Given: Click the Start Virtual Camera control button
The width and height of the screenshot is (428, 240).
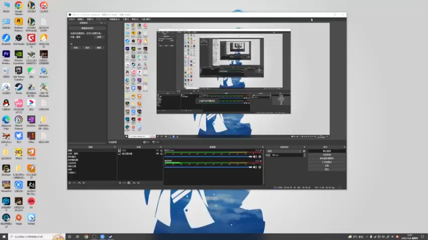Looking at the screenshot, I should click(327, 158).
